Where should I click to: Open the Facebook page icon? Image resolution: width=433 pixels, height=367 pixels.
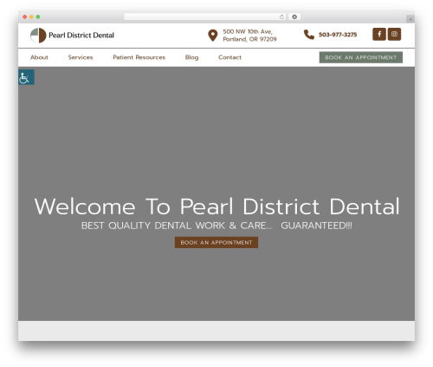[379, 34]
